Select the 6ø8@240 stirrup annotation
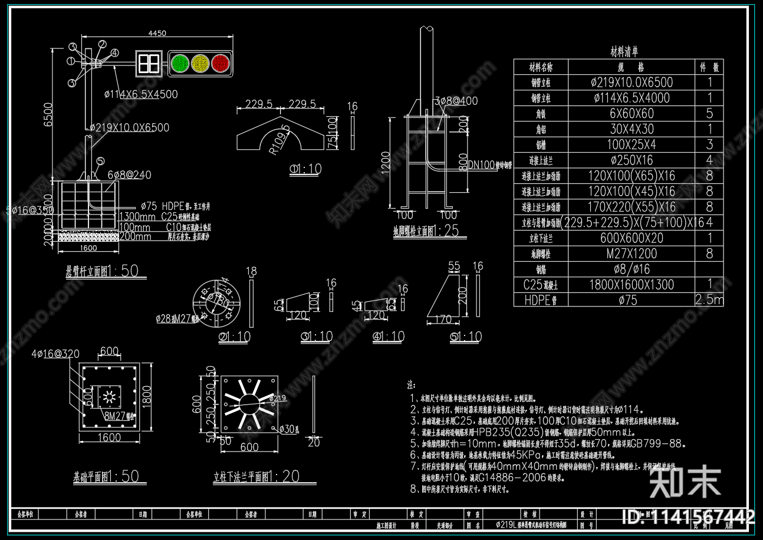The width and height of the screenshot is (763, 540). [x=128, y=174]
